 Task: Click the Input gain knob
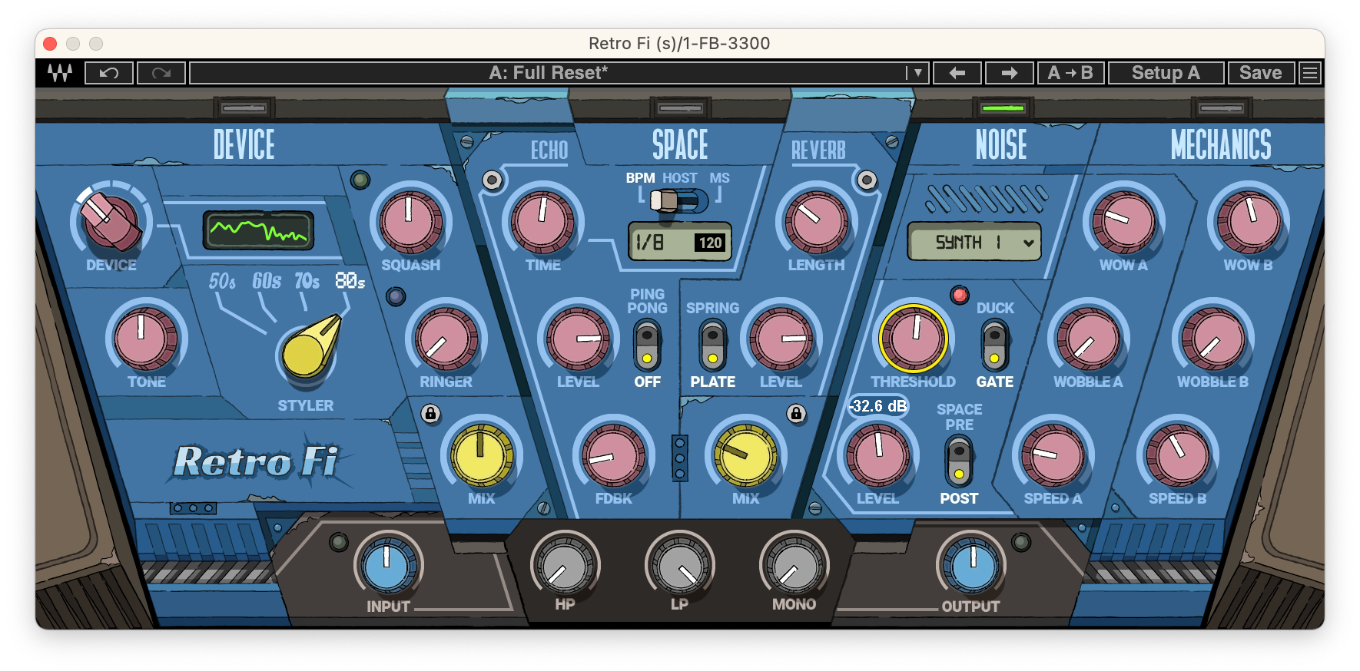387,565
